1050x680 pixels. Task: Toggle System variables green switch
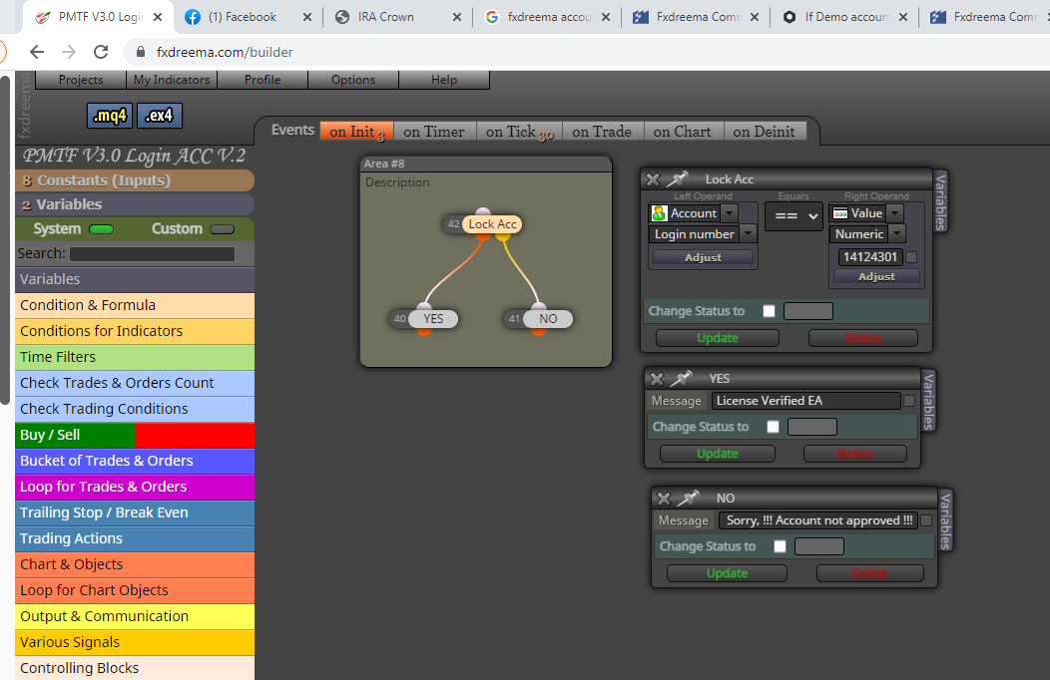point(101,229)
